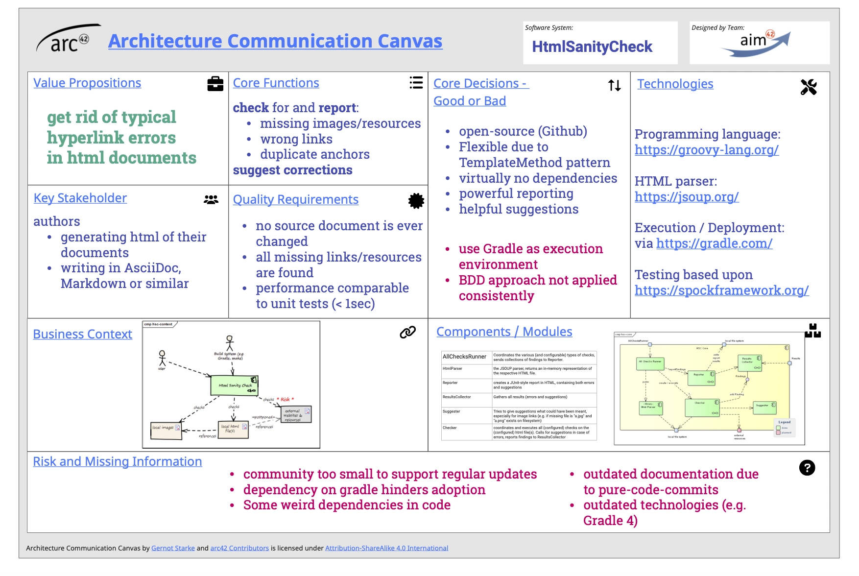Click the aim42 team logo at top right

pos(757,43)
